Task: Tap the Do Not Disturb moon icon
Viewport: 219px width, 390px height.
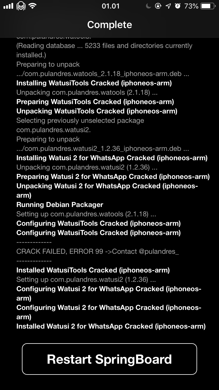Action: (x=149, y=6)
